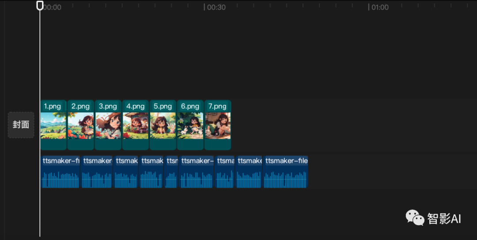Jump to the 00:30 mark on the ruler

tap(204, 7)
